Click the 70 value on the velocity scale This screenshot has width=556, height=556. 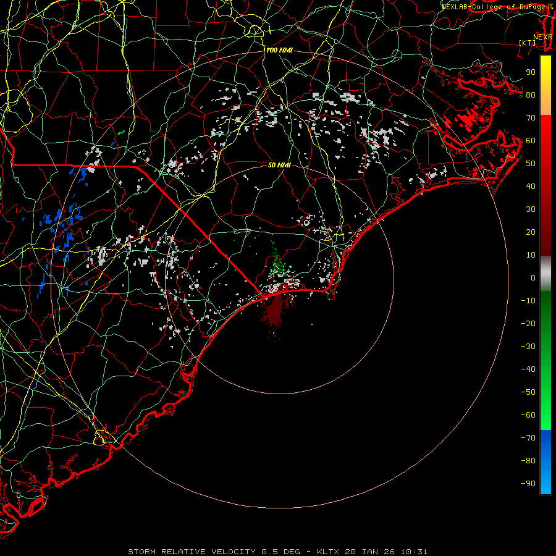[531, 118]
